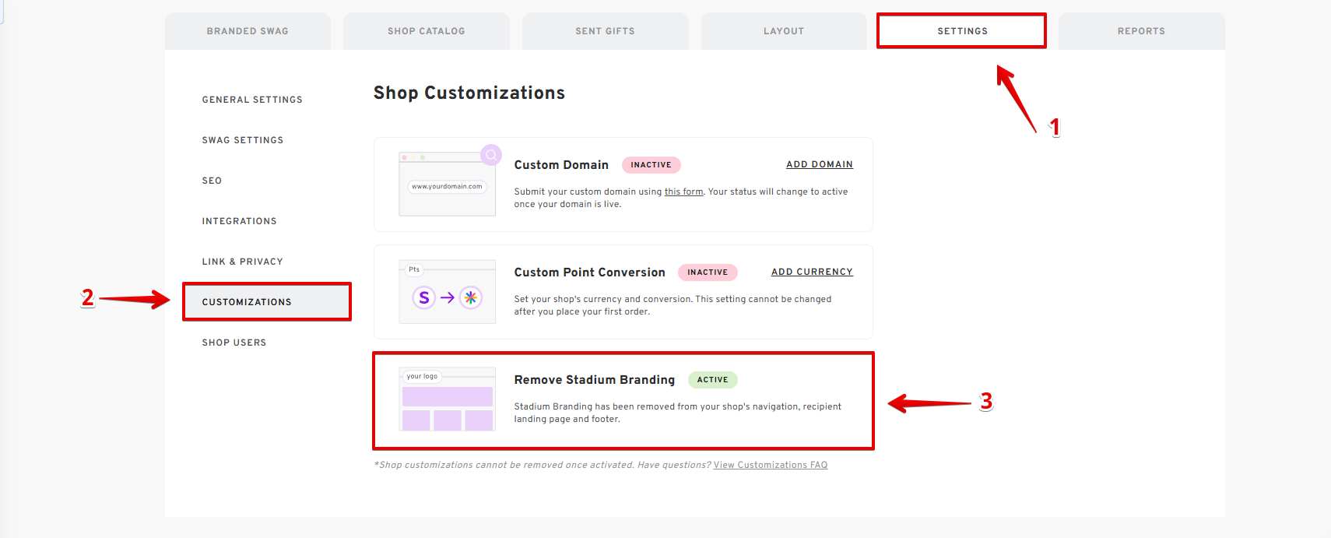
Task: Click the Custom Domain browser illustration
Action: [447, 185]
